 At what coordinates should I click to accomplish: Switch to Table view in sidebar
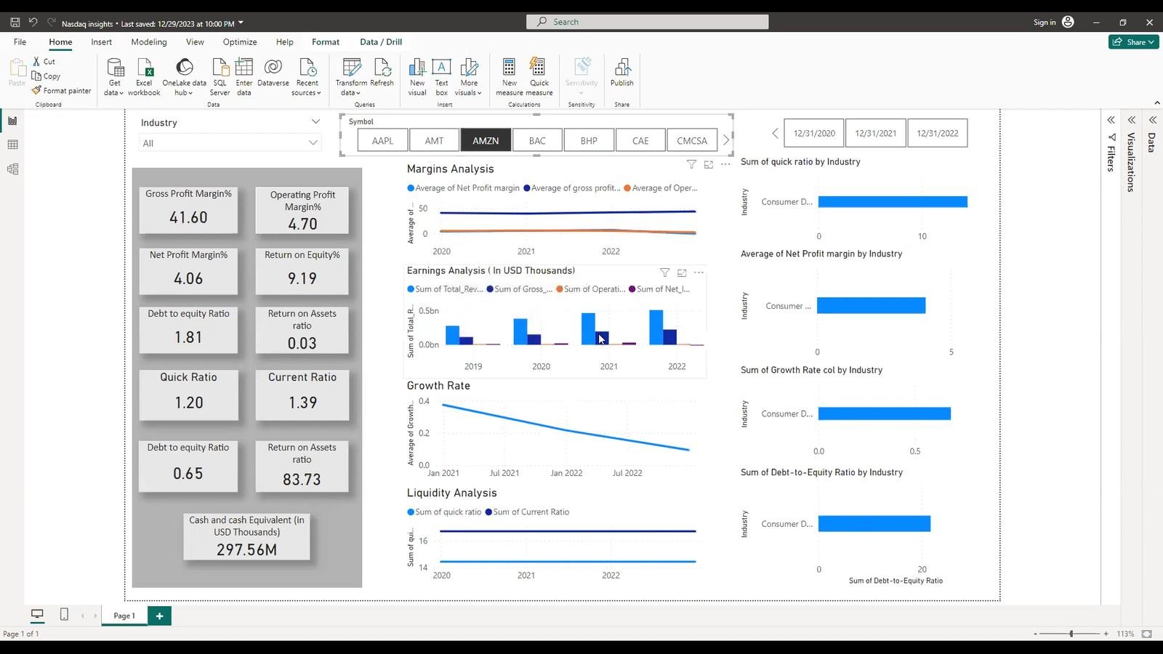click(12, 145)
